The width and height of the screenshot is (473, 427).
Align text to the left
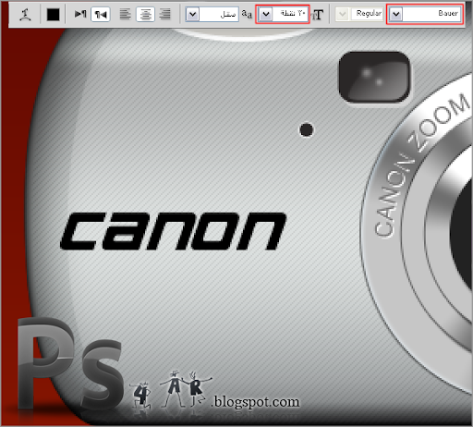click(125, 14)
